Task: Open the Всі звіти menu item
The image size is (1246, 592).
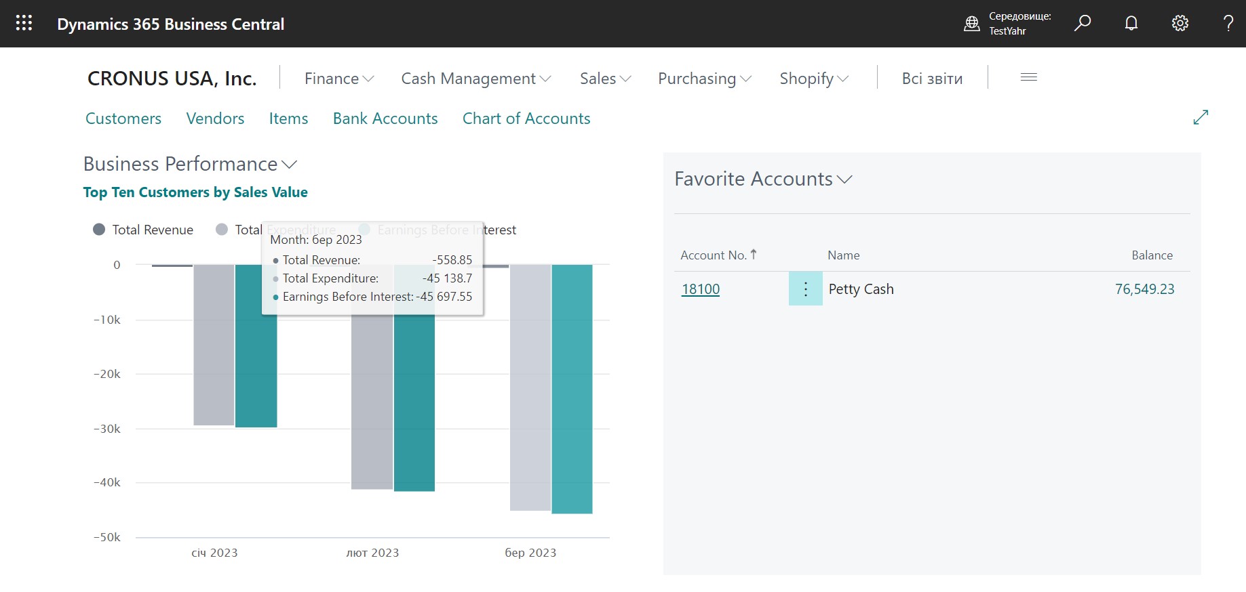Action: pyautogui.click(x=932, y=79)
